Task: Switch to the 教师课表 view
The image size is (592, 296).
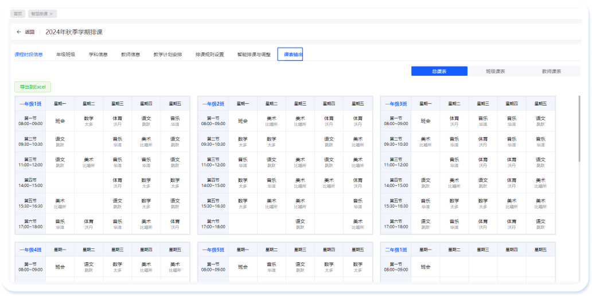Action: coord(551,71)
